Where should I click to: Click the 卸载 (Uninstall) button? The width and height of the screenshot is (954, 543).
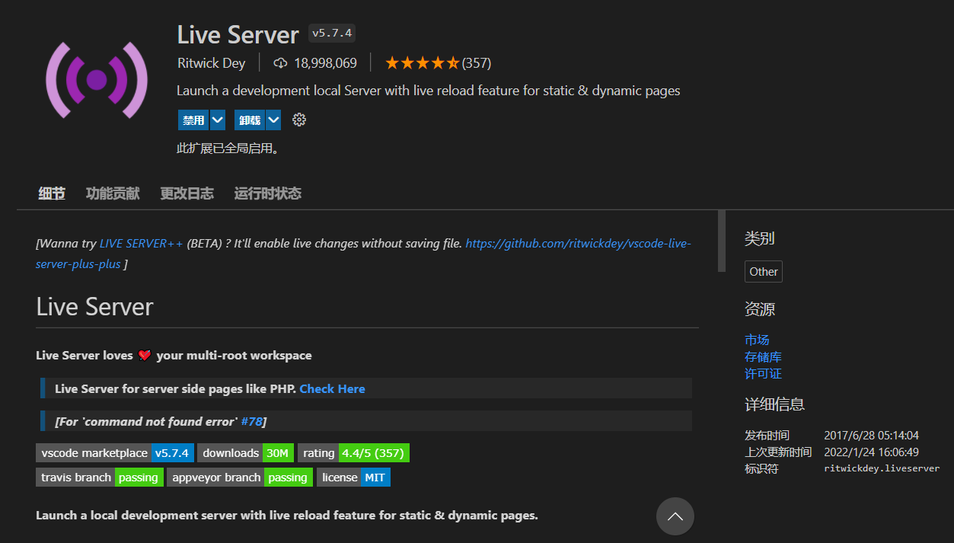coord(250,120)
